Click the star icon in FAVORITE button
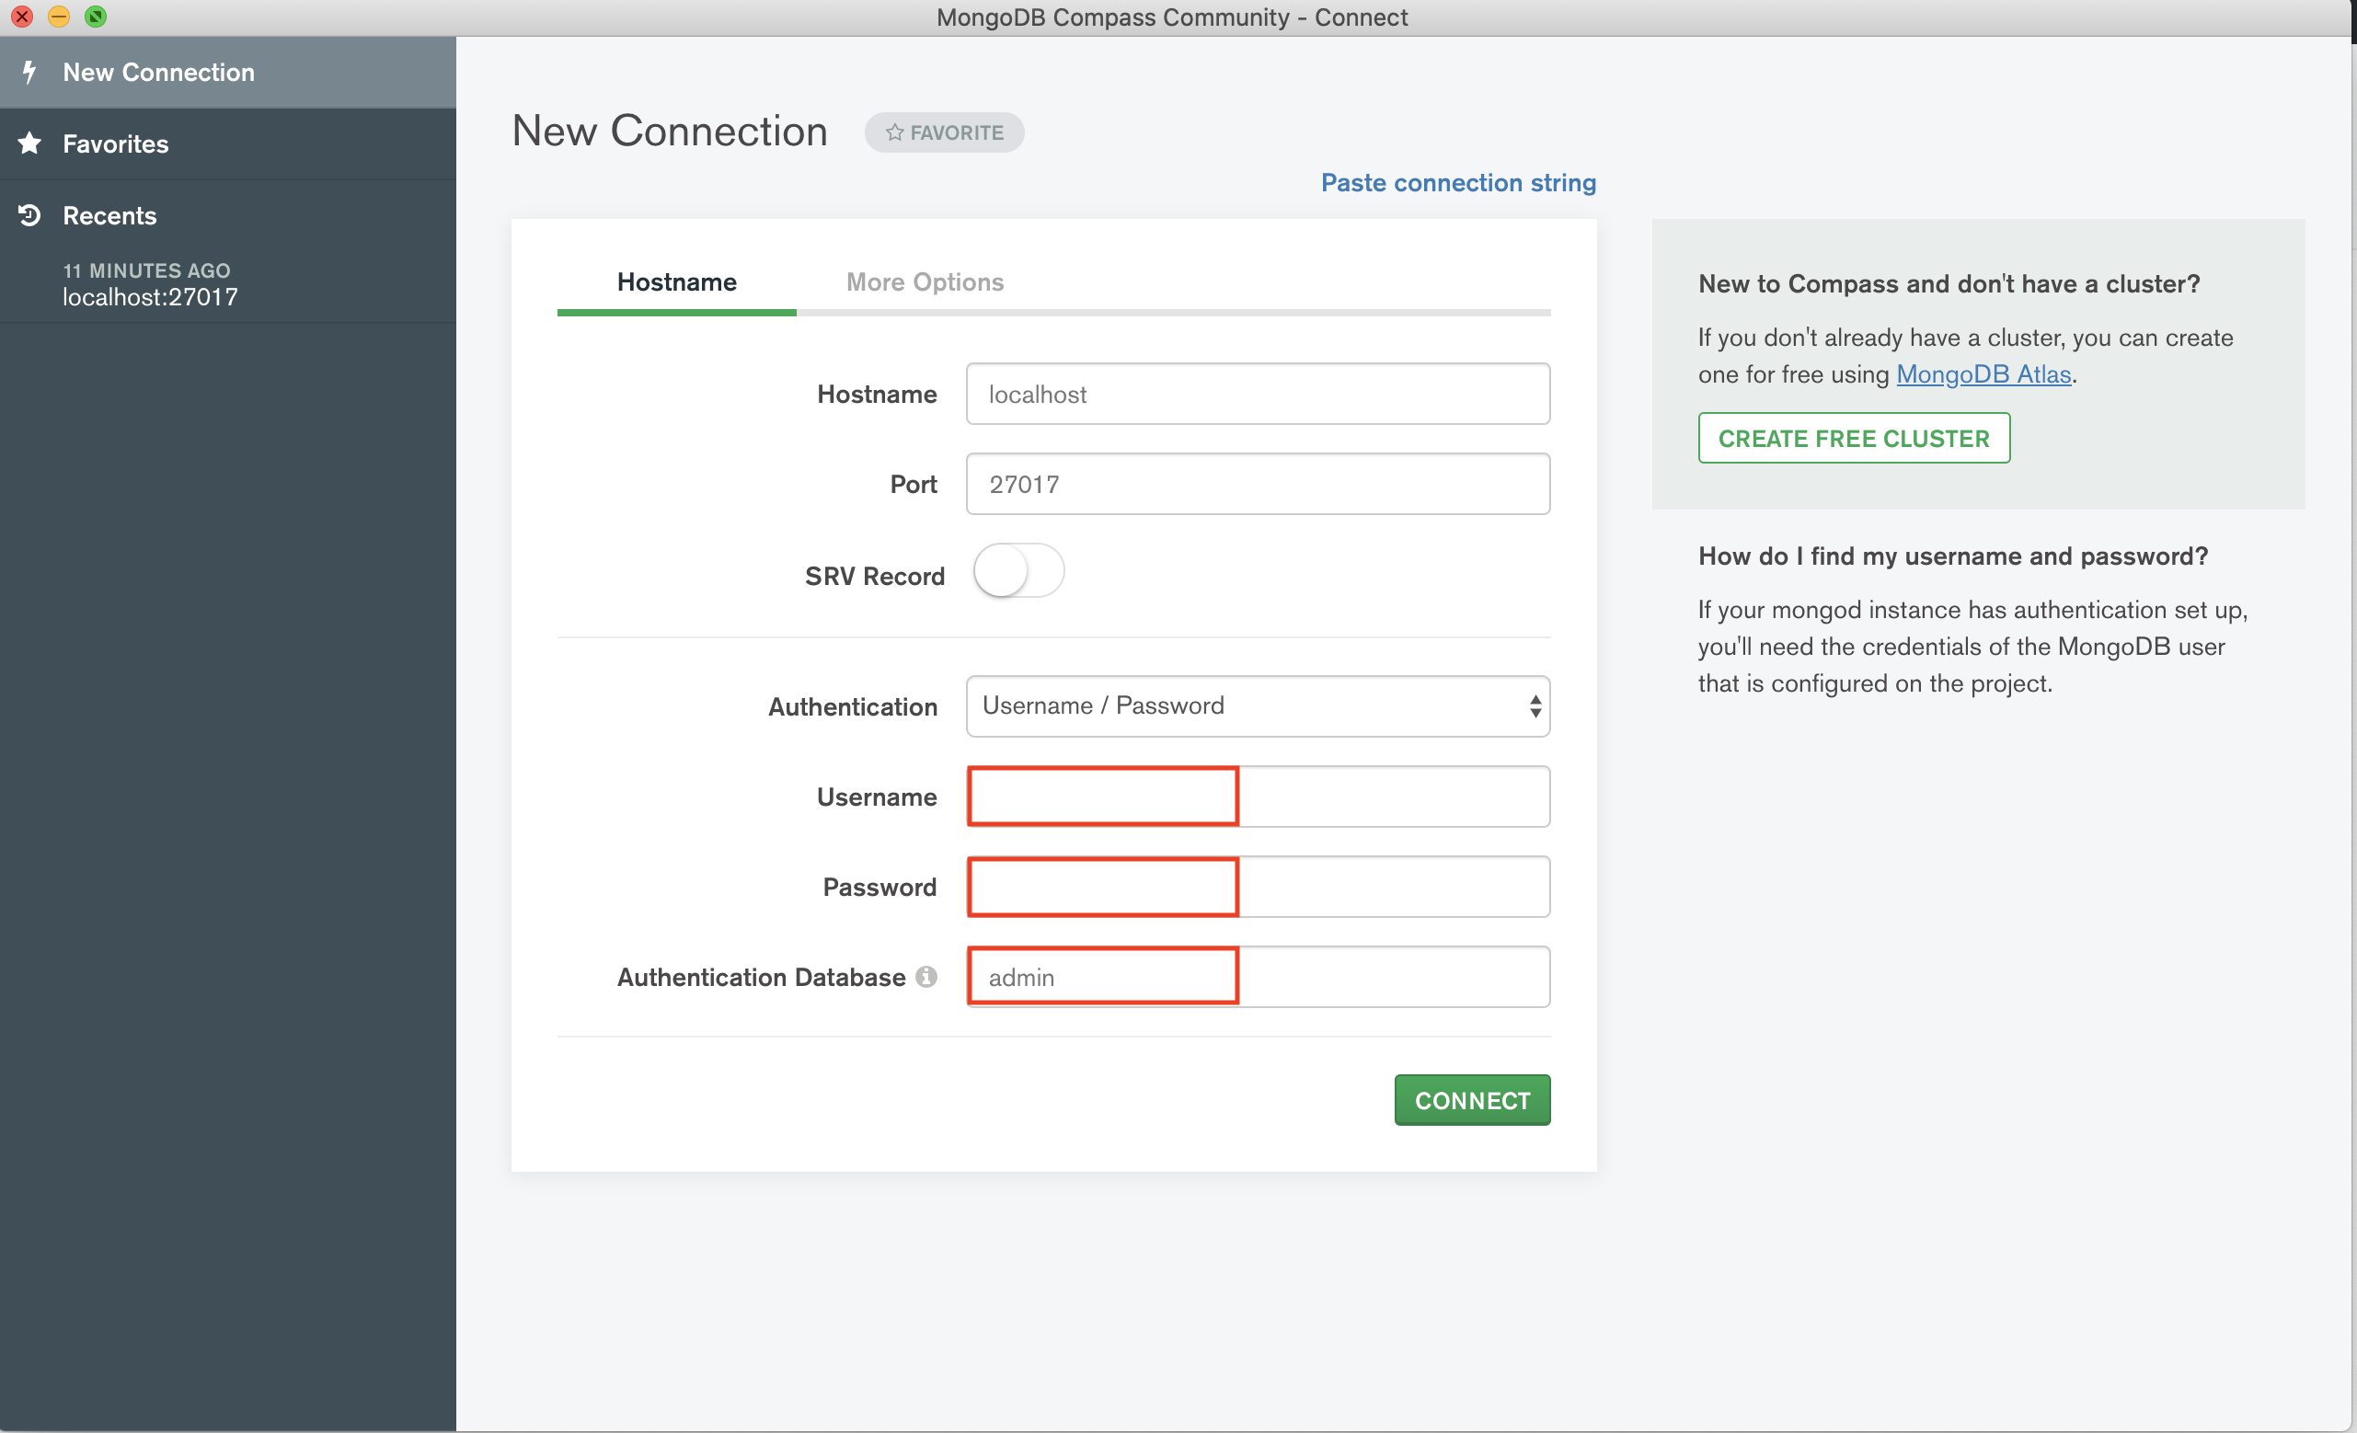This screenshot has width=2357, height=1433. click(894, 132)
